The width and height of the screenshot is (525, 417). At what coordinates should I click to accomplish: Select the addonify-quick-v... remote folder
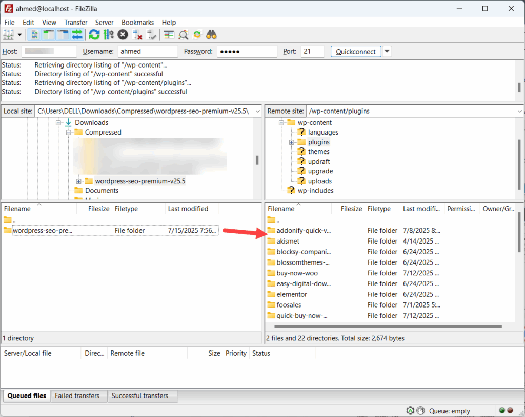pos(304,231)
